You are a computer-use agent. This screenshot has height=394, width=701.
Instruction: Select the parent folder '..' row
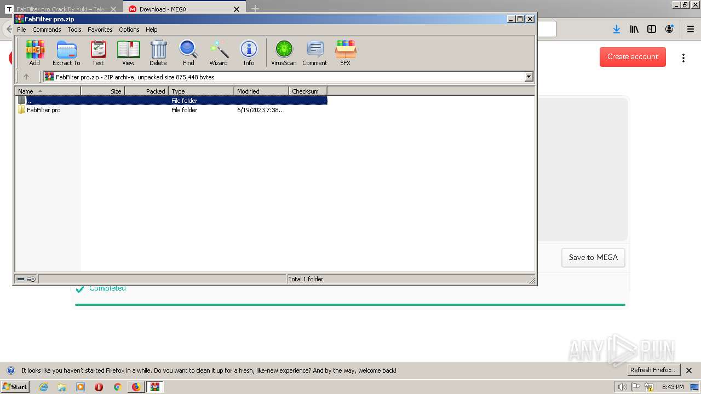pyautogui.click(x=171, y=101)
